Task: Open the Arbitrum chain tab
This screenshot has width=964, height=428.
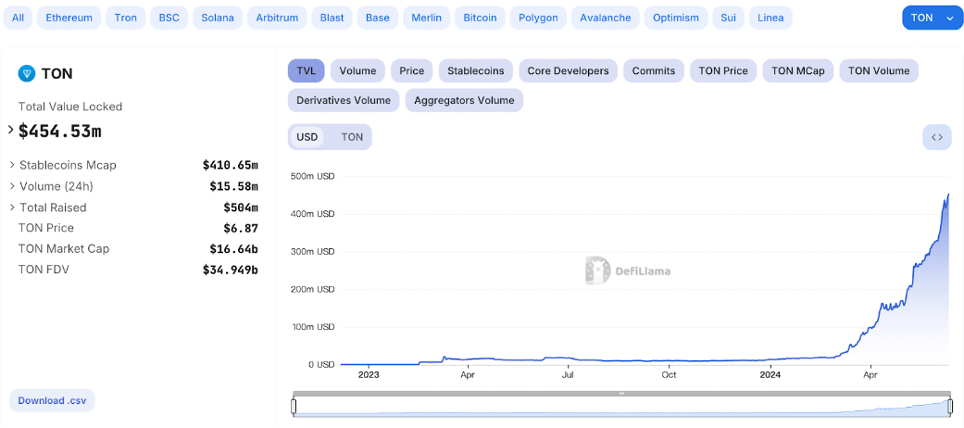Action: coord(278,18)
